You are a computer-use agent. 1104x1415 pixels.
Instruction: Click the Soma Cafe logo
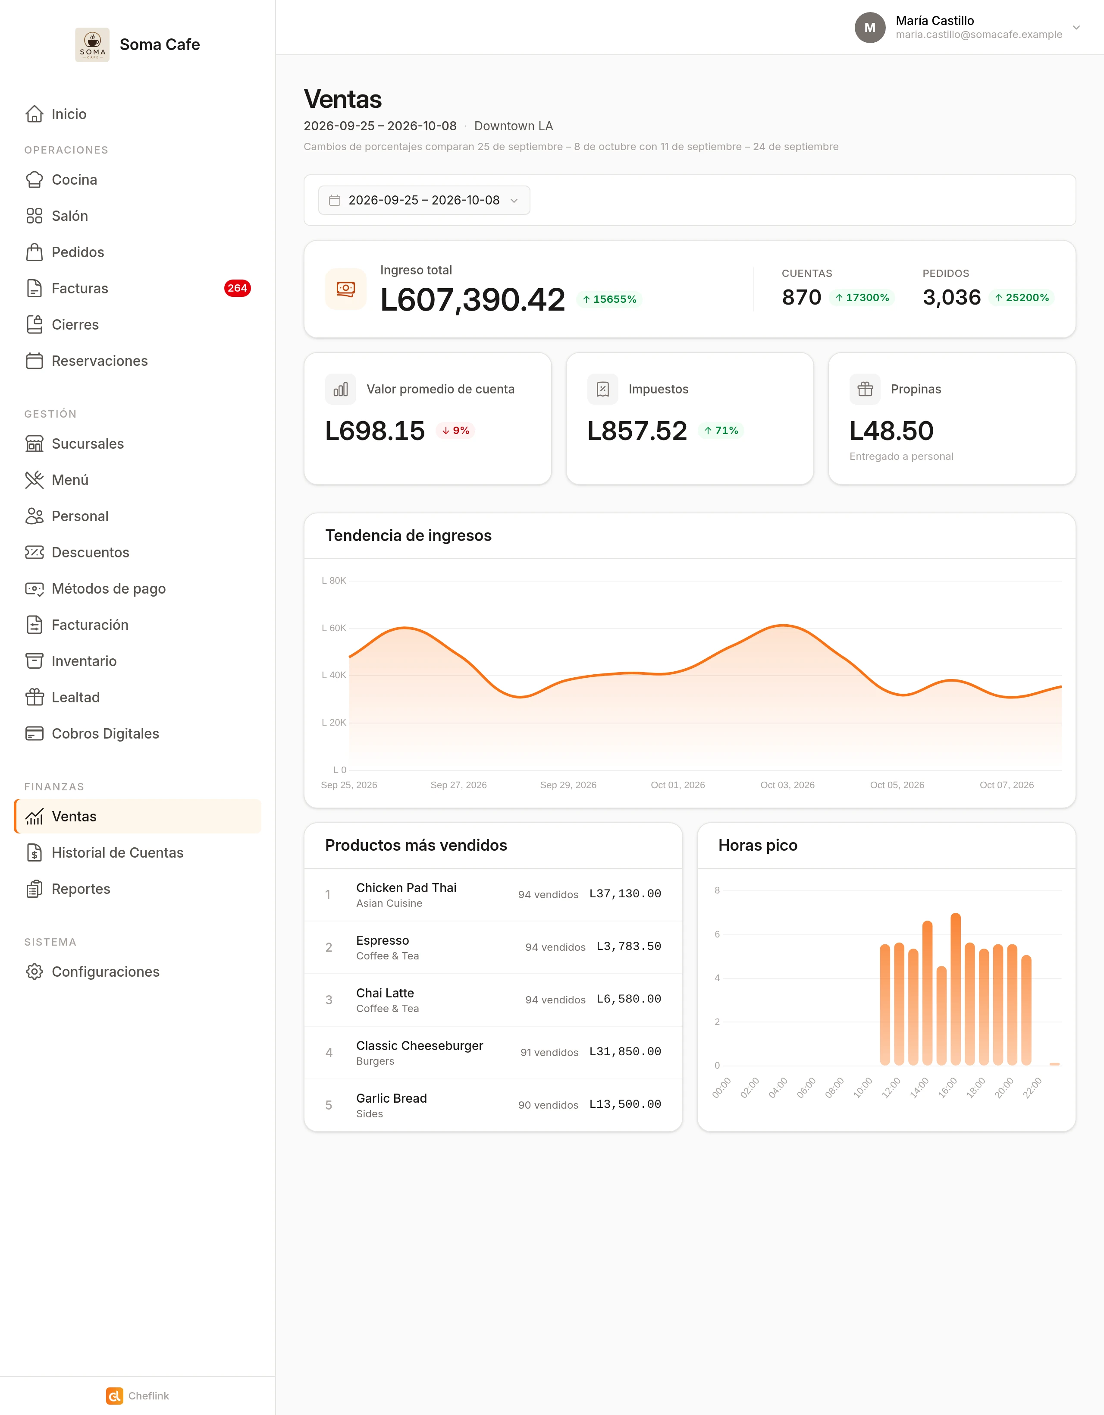click(x=92, y=45)
